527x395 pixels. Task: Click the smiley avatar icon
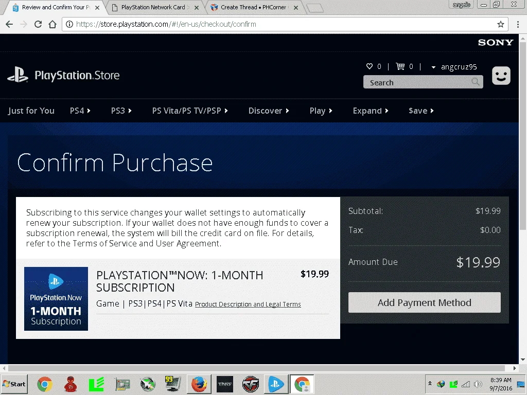pos(501,76)
